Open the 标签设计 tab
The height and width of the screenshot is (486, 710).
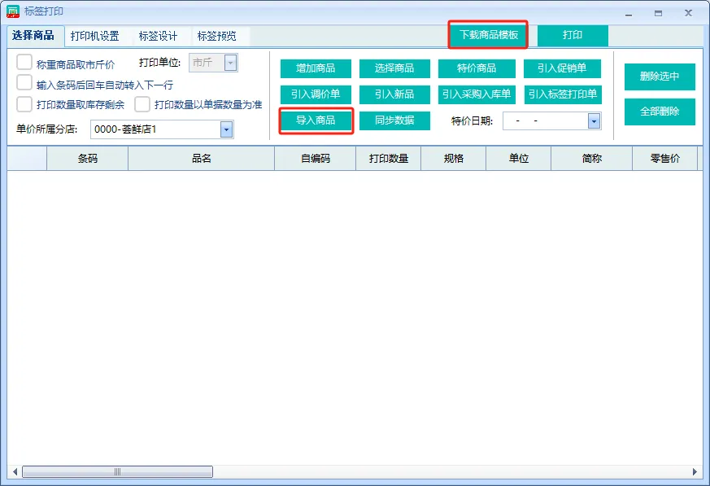158,37
